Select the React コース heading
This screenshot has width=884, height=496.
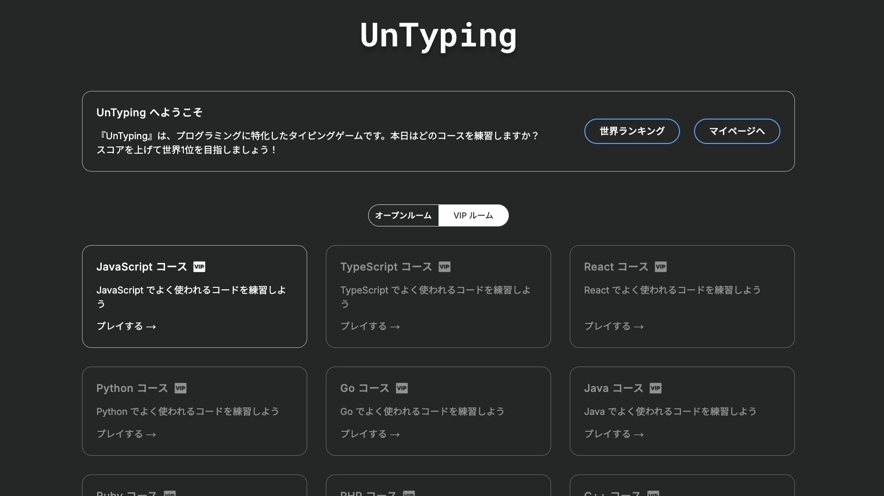[x=616, y=267]
